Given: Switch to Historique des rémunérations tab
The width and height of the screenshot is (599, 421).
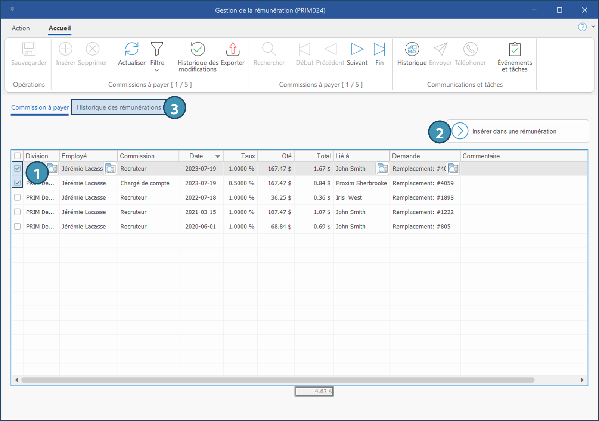Looking at the screenshot, I should 118,107.
